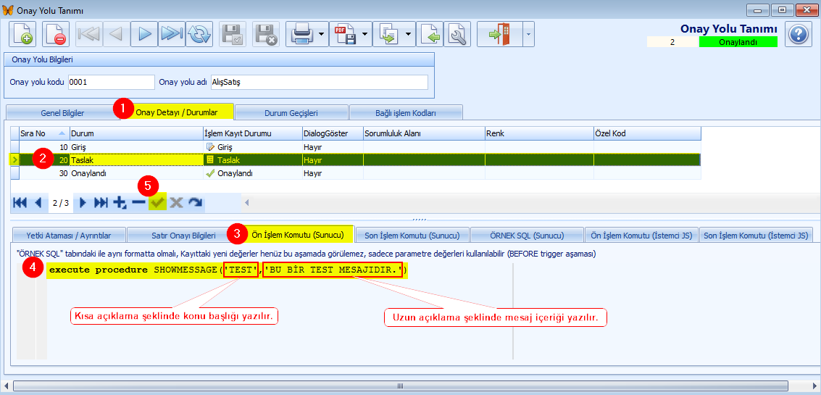Expand the print button dropdown arrow
Screen dimensions: 821x395
pyautogui.click(x=321, y=34)
